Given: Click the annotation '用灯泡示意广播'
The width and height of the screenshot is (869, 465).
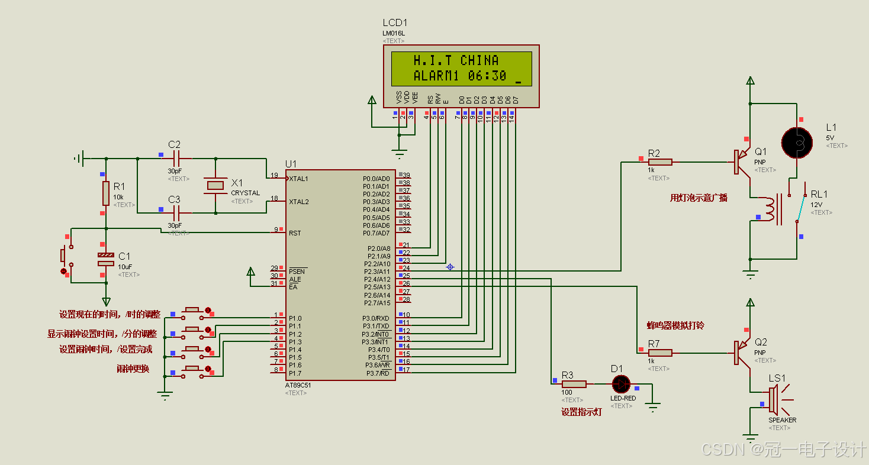Looking at the screenshot, I should pos(699,198).
